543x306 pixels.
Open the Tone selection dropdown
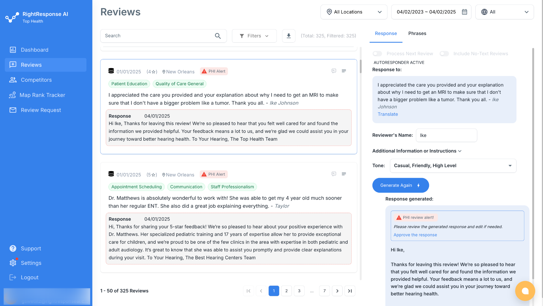(x=453, y=166)
